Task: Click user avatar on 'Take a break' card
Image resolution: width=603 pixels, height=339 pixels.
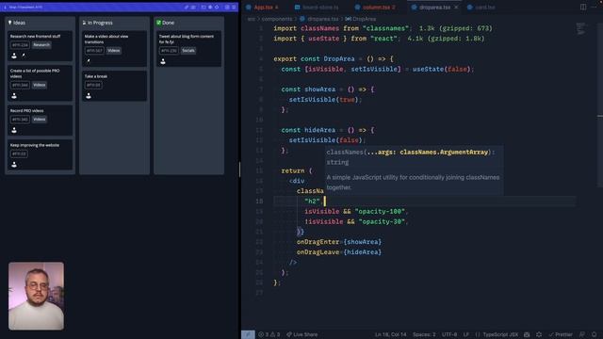Action: 89,96
